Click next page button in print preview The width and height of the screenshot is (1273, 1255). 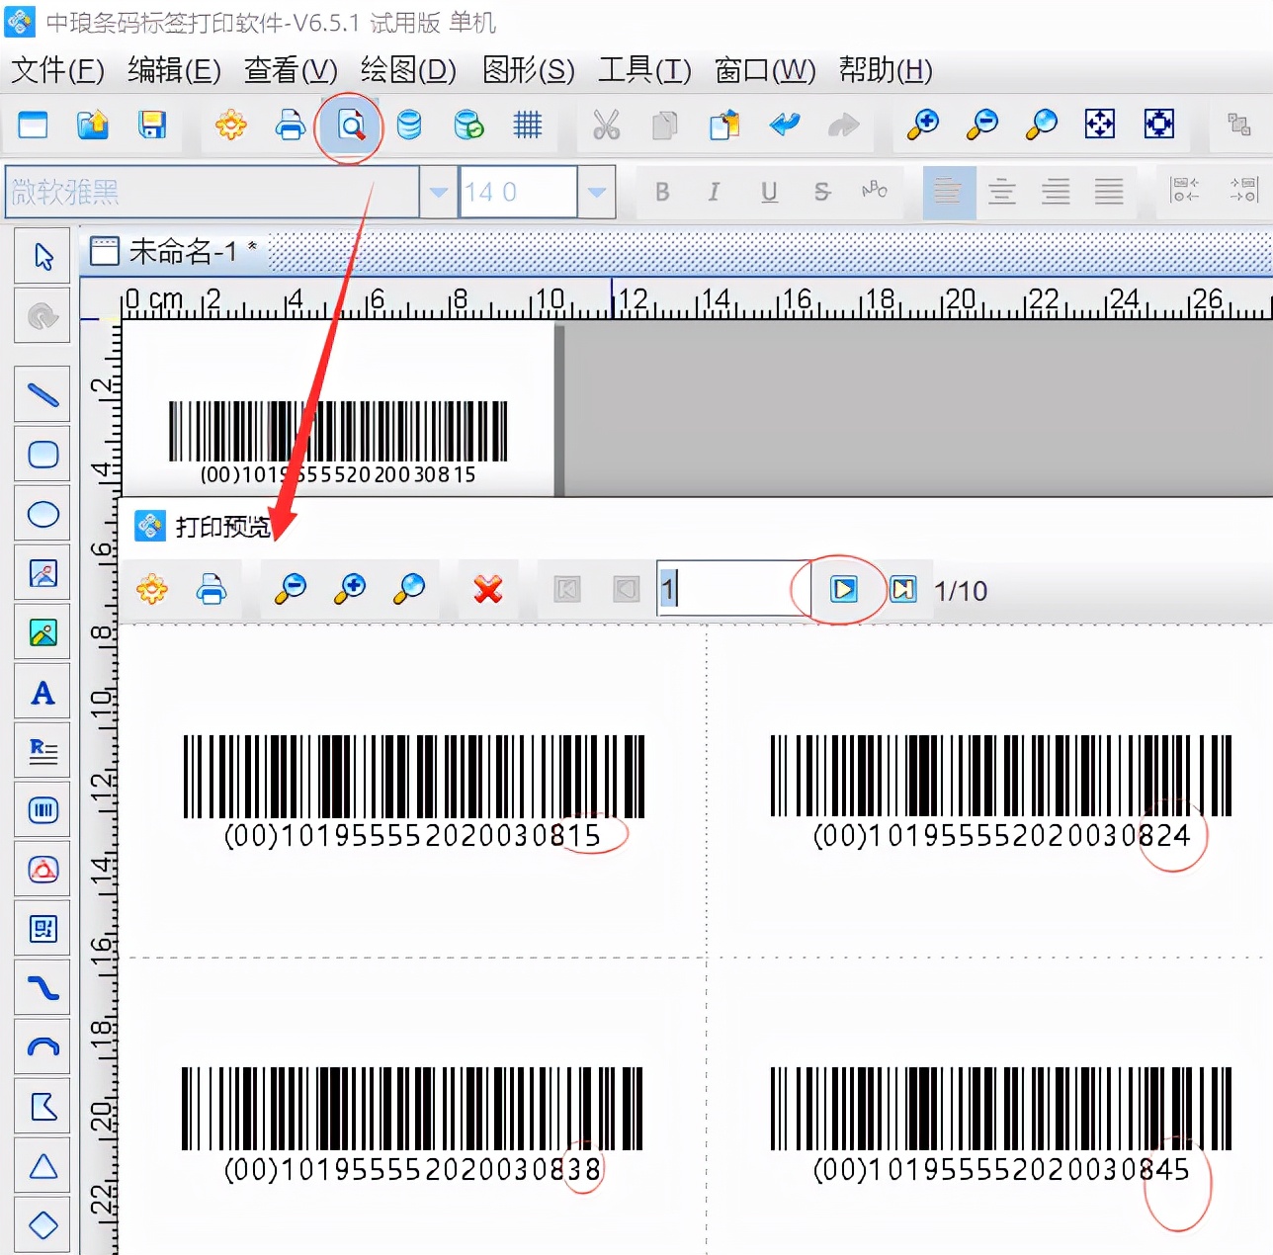[x=843, y=589]
